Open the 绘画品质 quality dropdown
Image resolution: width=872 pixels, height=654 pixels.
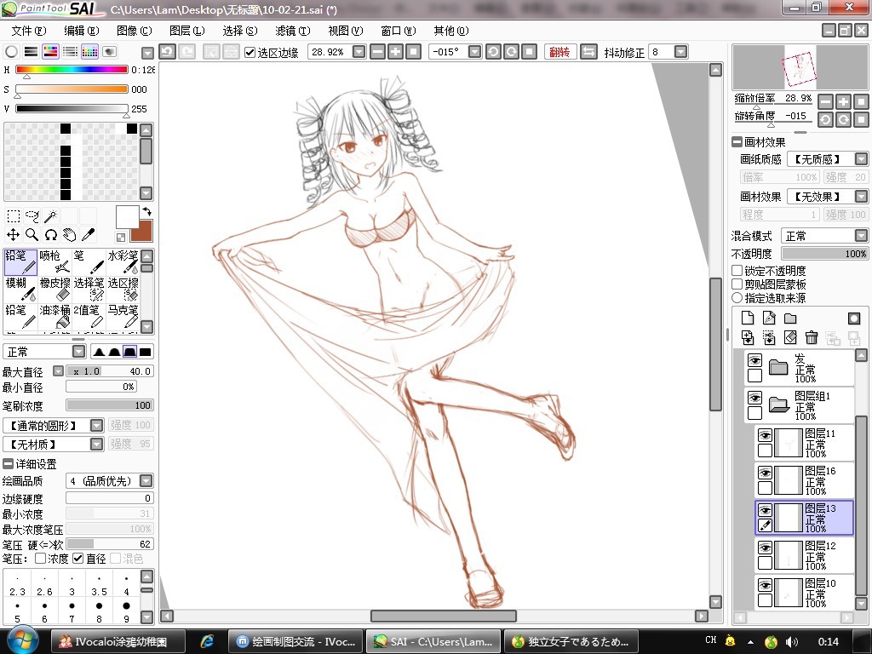[110, 481]
